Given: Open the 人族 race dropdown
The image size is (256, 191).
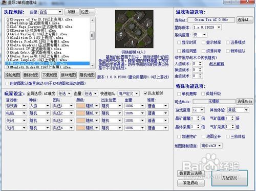Looking at the screenshot, I should tap(39, 106).
